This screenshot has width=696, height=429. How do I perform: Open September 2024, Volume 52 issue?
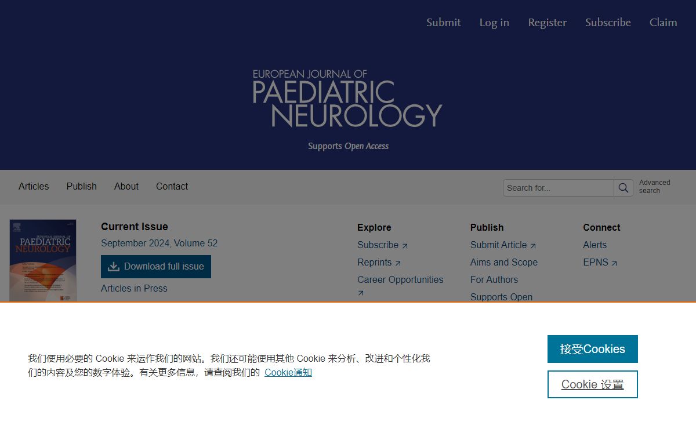pyautogui.click(x=159, y=243)
